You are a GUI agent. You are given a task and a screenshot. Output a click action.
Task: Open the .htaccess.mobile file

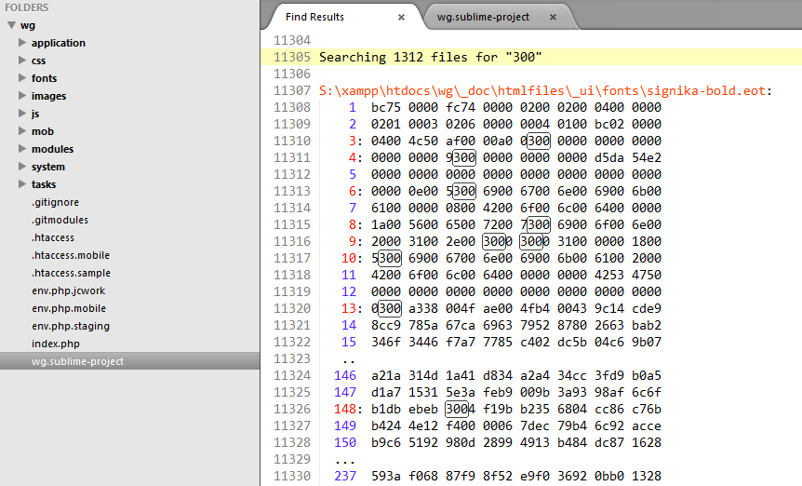coord(70,255)
